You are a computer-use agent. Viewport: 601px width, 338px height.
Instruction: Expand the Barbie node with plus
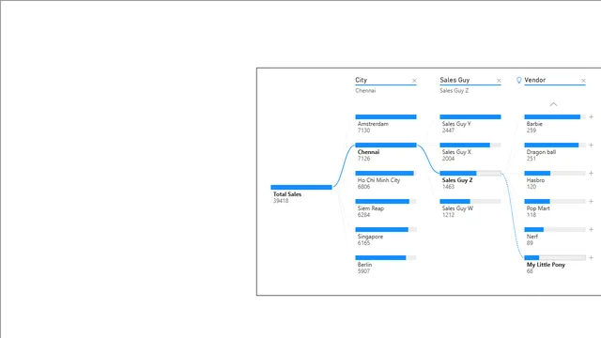[591, 116]
